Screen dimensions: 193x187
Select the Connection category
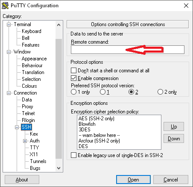coord(25,93)
